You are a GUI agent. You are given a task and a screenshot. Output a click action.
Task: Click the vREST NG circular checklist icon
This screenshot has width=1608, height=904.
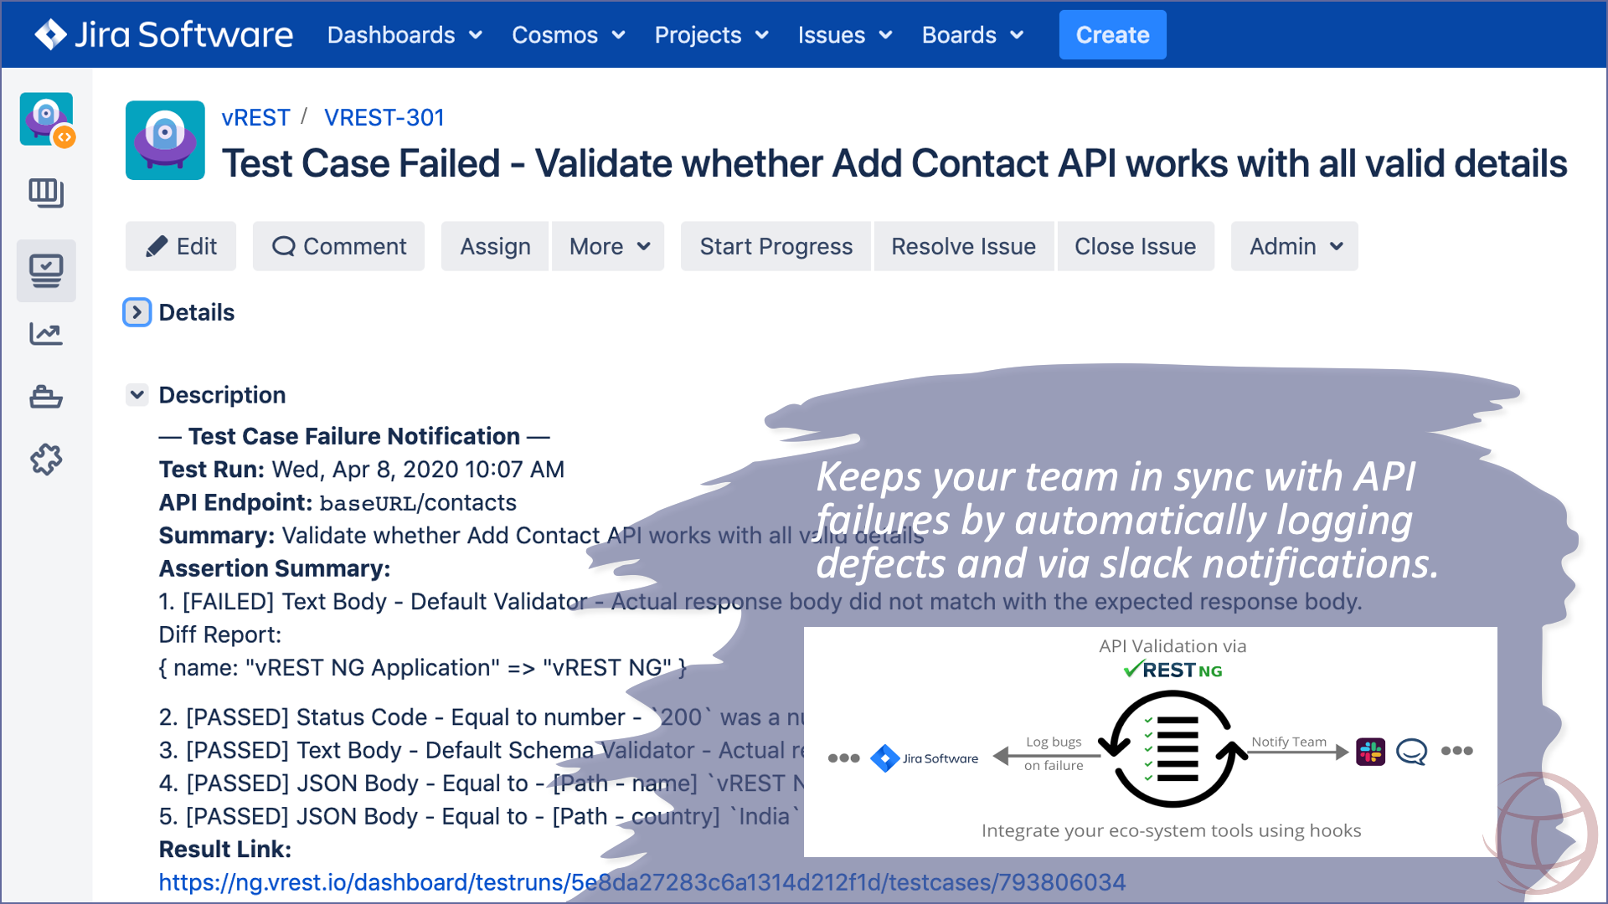tap(1172, 749)
